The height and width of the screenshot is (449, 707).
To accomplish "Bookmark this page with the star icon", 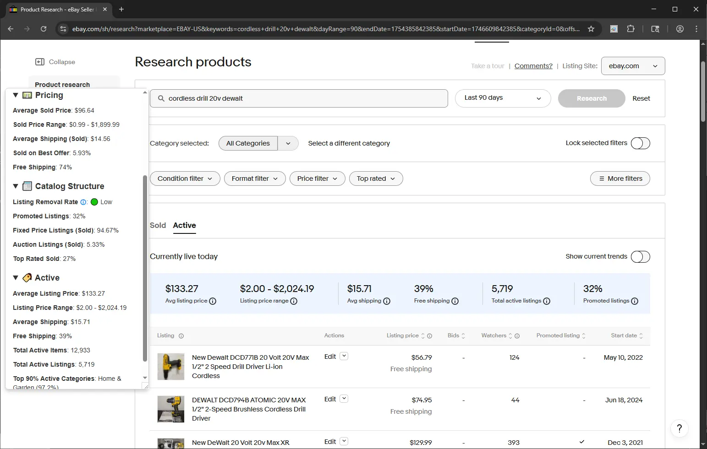I will [x=591, y=29].
